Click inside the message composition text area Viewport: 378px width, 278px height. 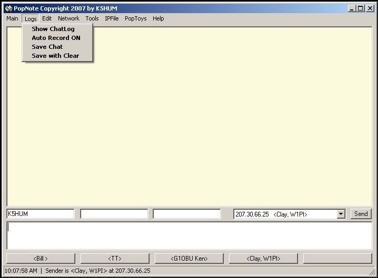(x=190, y=235)
